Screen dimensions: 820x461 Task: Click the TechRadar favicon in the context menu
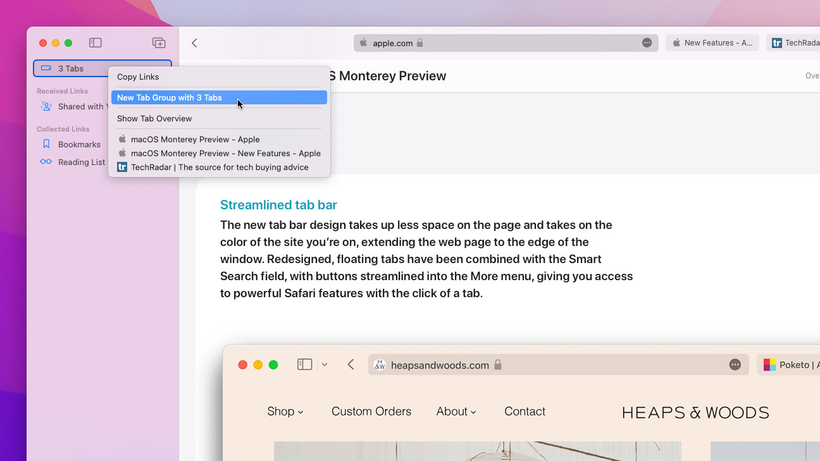121,167
